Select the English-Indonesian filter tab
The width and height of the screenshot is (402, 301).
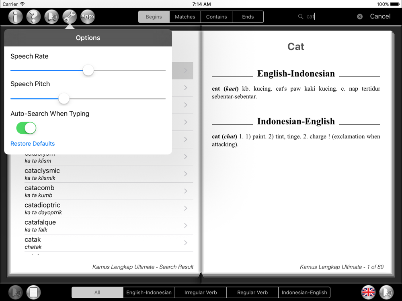click(x=149, y=293)
